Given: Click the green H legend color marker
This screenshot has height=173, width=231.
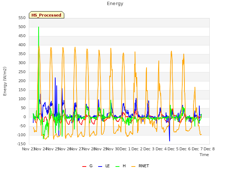Looking at the screenshot, I should [x=117, y=167].
